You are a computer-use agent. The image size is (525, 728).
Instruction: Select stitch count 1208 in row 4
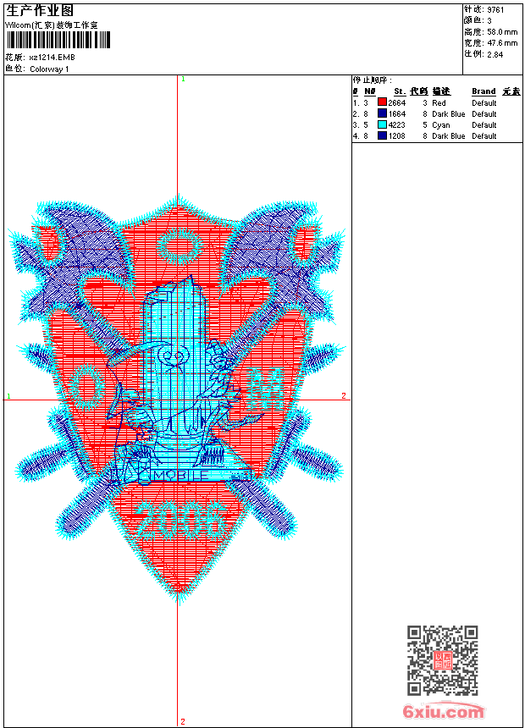[397, 136]
